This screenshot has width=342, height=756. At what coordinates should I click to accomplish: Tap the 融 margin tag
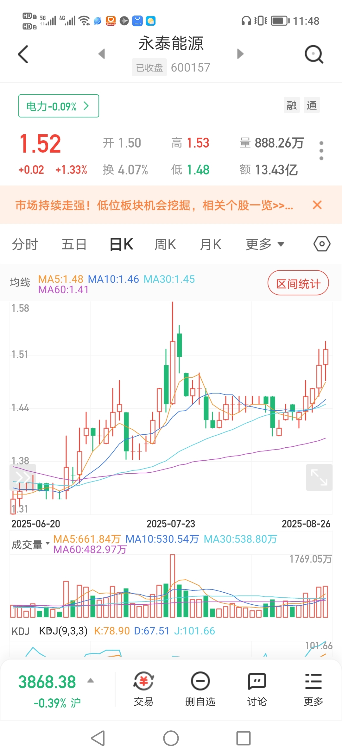coord(292,105)
